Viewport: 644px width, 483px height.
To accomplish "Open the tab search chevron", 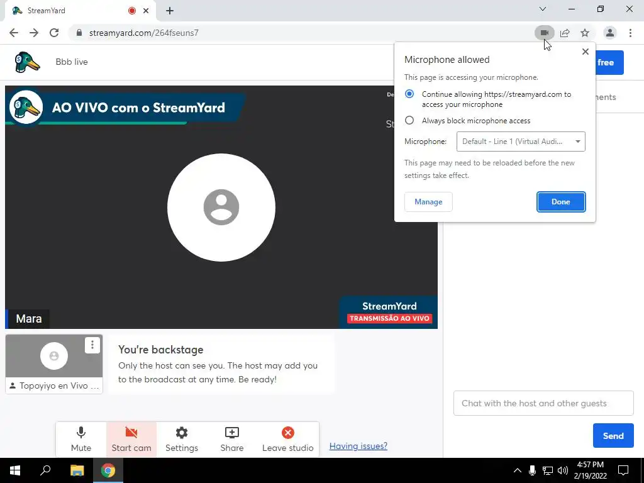I will (x=543, y=9).
